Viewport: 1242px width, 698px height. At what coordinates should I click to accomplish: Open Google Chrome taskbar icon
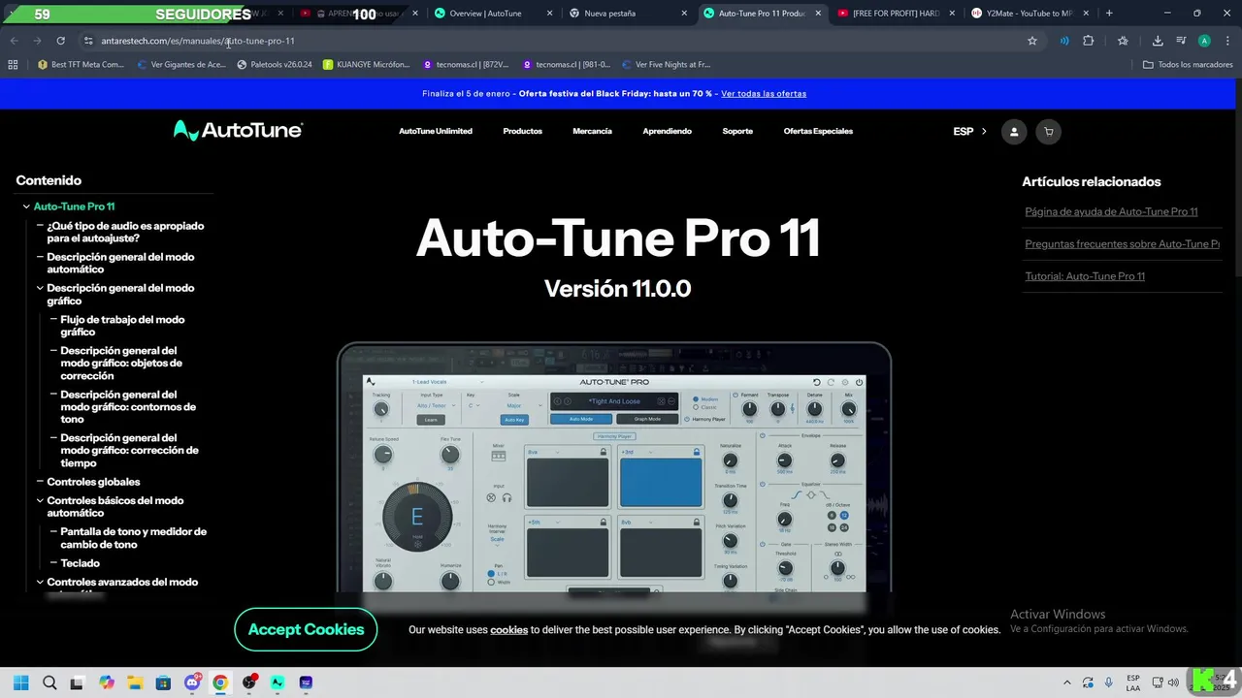click(220, 682)
